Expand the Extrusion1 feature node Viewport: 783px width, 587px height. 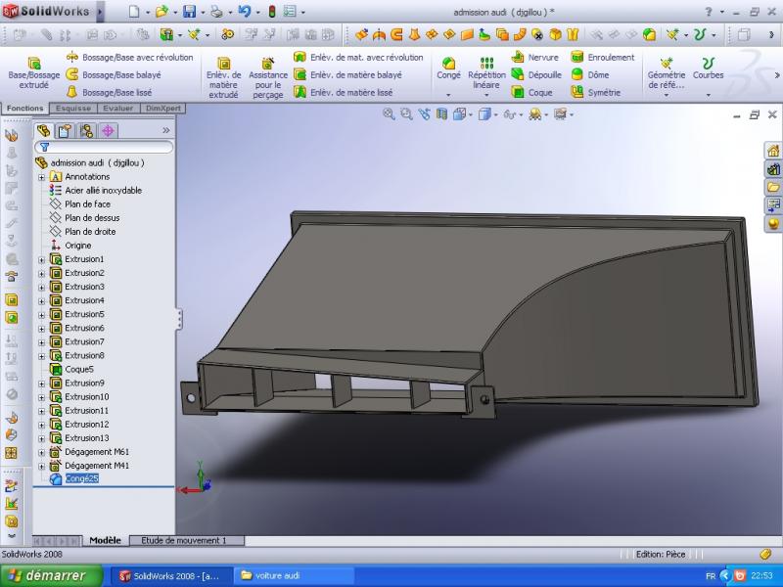click(42, 260)
